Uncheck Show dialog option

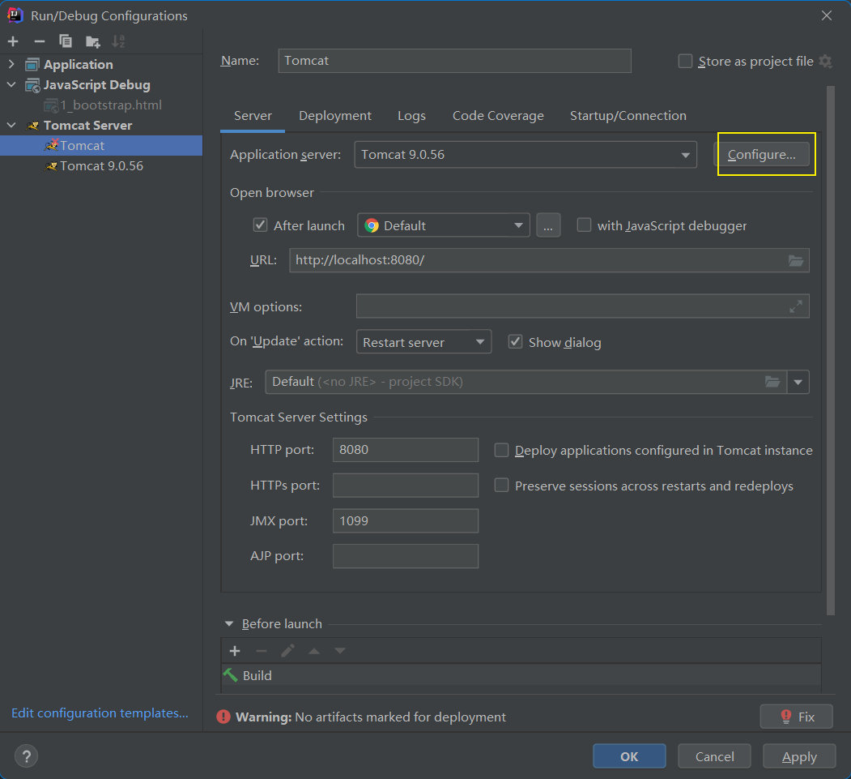coord(515,342)
